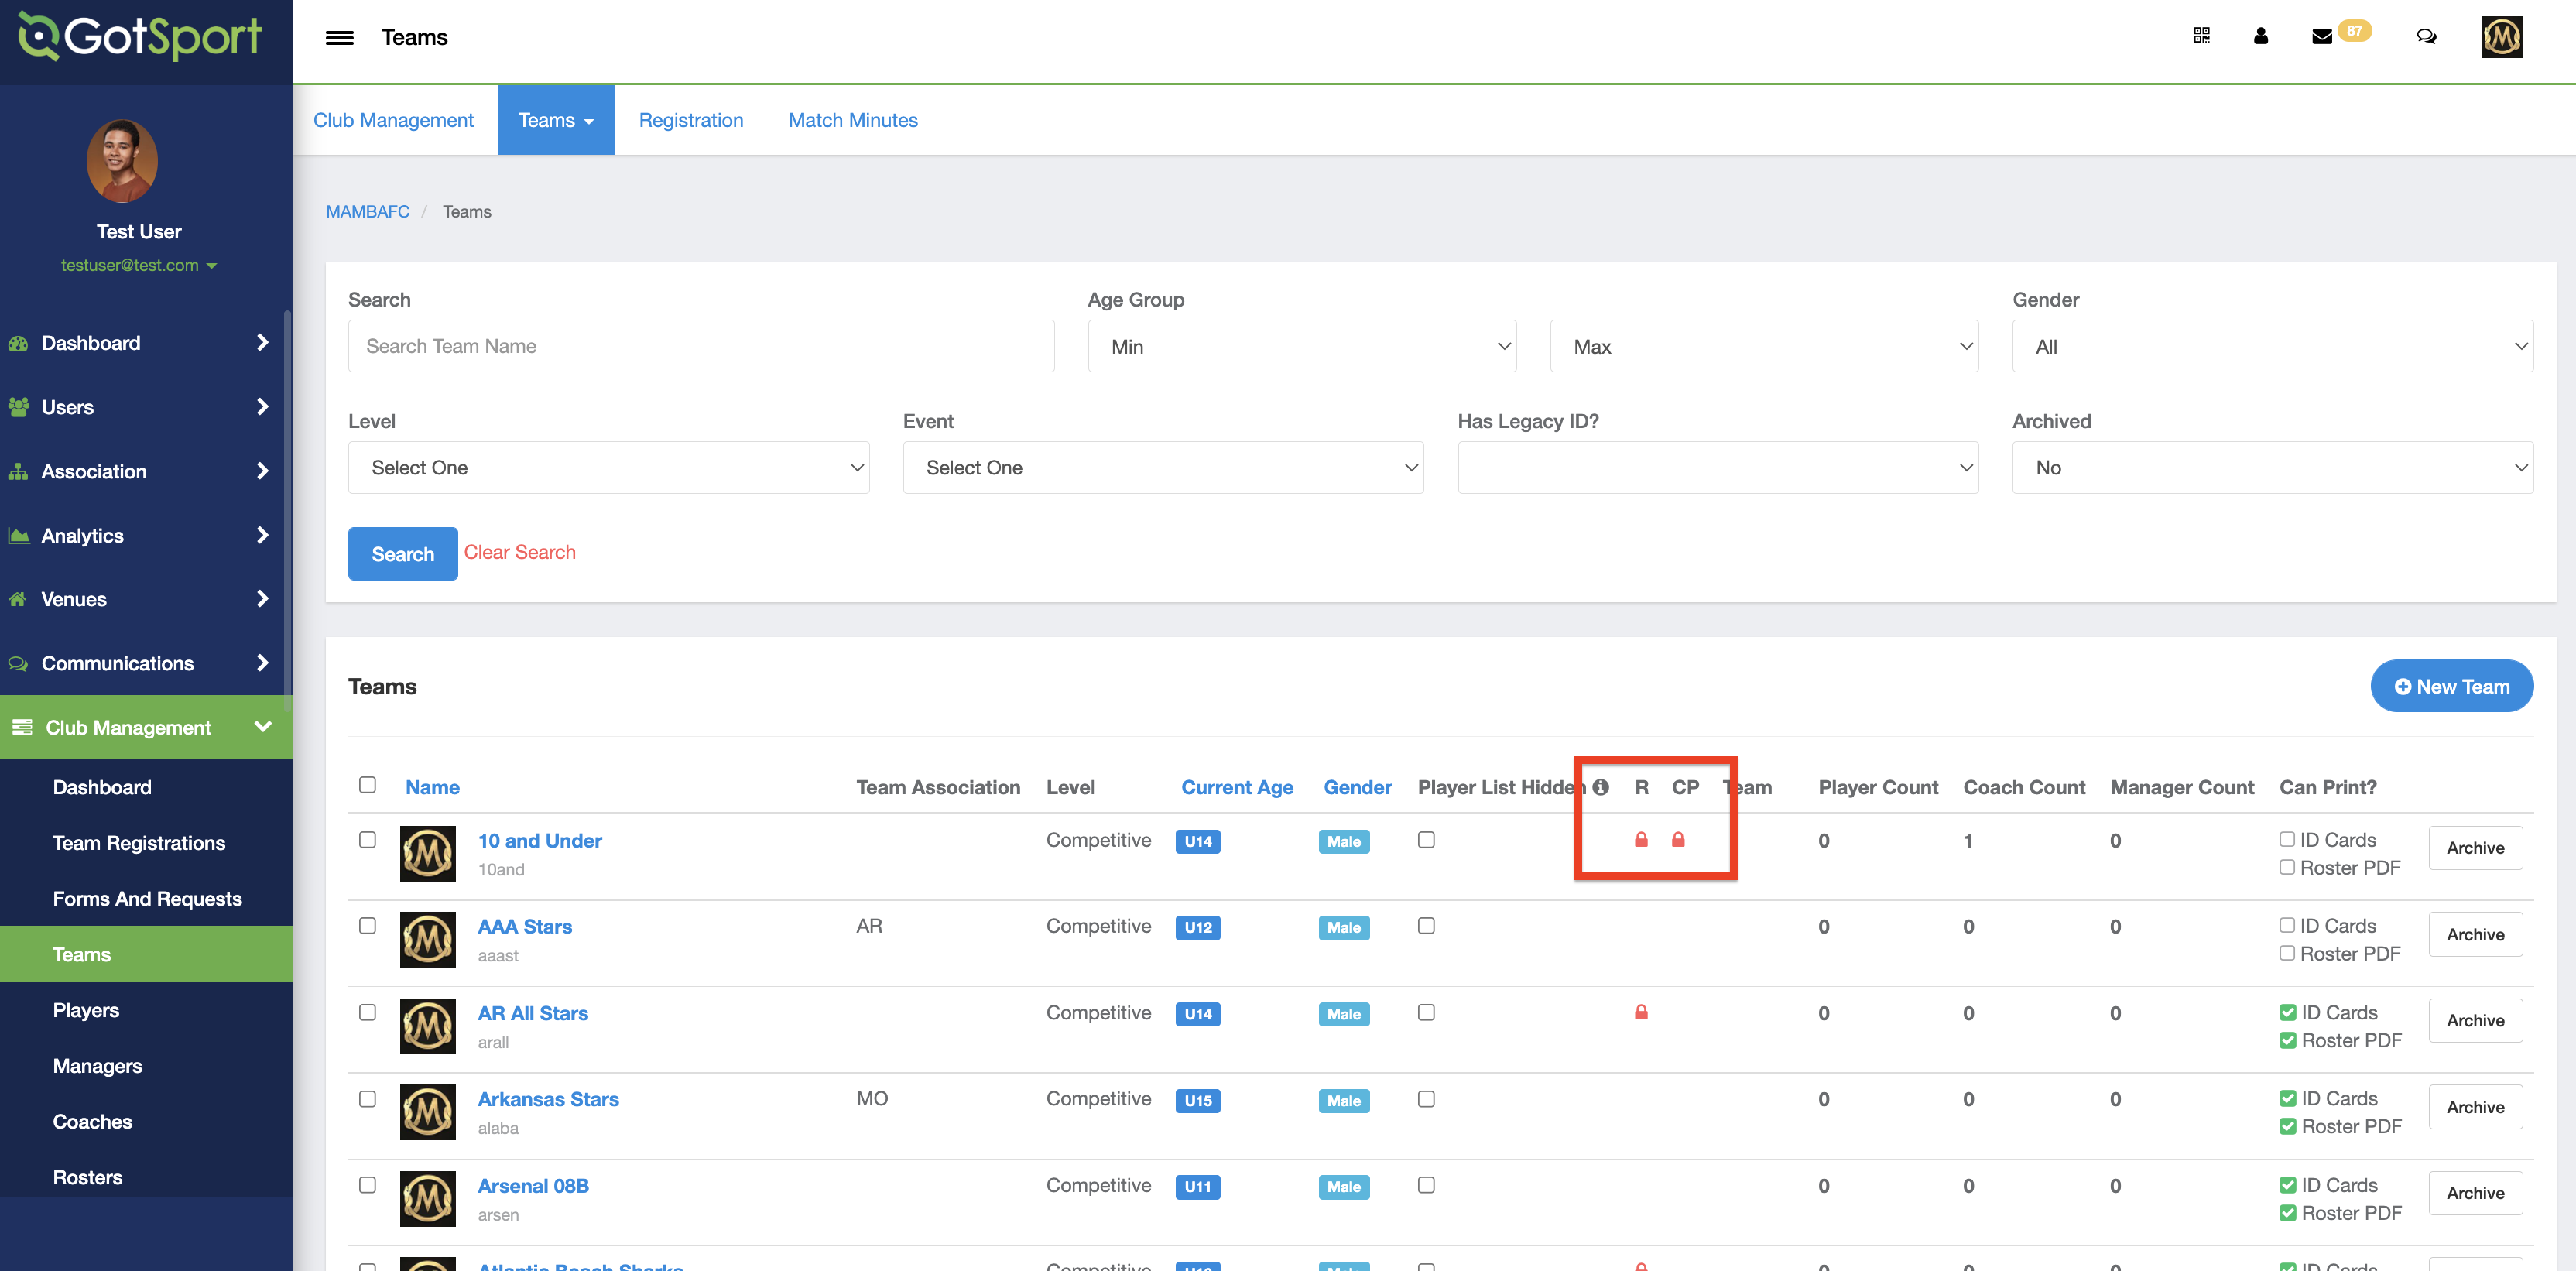This screenshot has height=1271, width=2576.
Task: Click the blue Search button
Action: point(403,554)
